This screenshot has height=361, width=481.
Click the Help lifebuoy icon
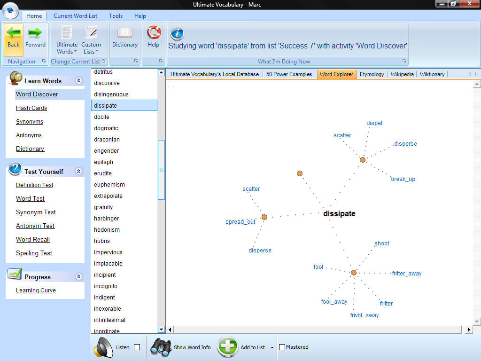(x=154, y=32)
